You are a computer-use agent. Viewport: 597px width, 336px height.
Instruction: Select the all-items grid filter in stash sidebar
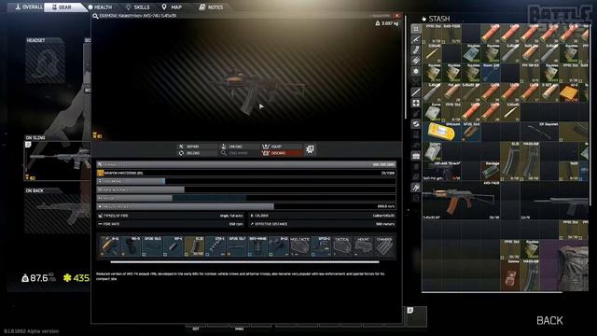tap(416, 29)
